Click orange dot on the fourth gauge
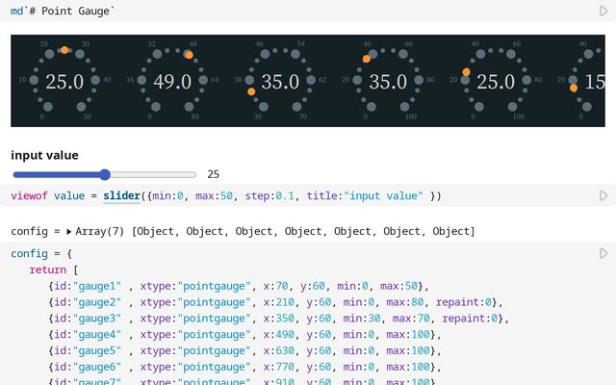616x385 pixels. coord(367,59)
